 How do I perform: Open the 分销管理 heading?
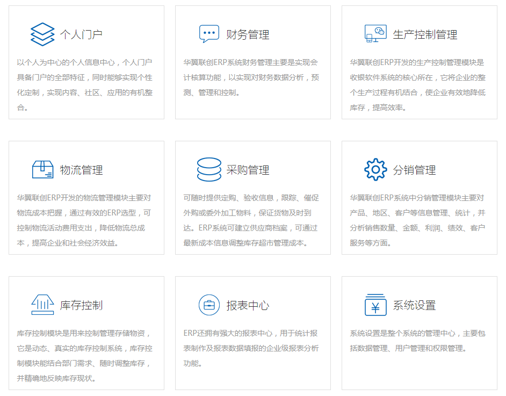pyautogui.click(x=414, y=170)
